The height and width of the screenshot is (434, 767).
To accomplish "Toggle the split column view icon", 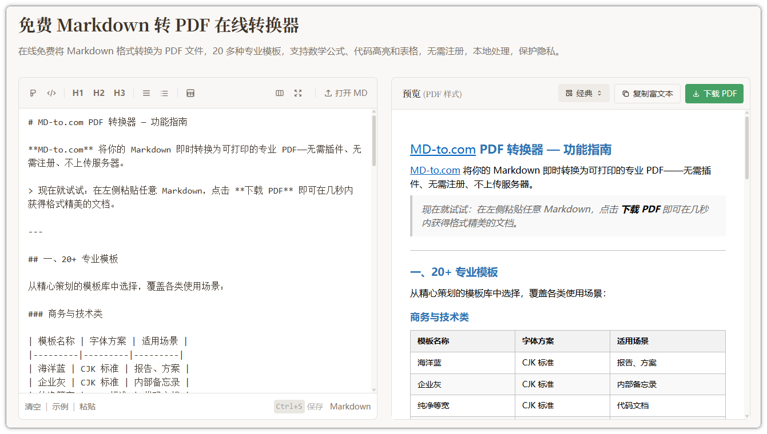I will tap(280, 93).
